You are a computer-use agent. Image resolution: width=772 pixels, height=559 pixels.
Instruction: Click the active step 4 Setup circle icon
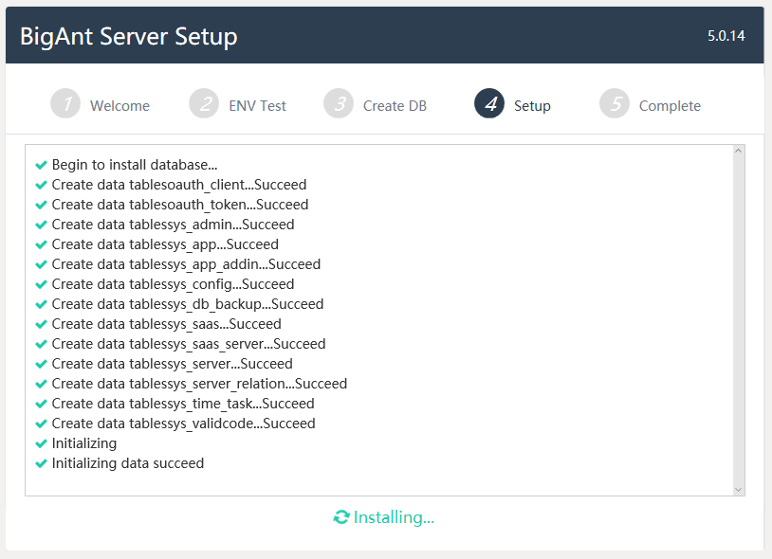[489, 103]
